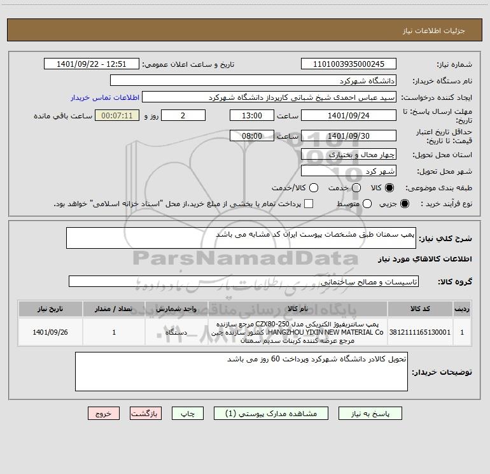Click the بازگشت back button
490x474 pixels.
click(x=146, y=414)
